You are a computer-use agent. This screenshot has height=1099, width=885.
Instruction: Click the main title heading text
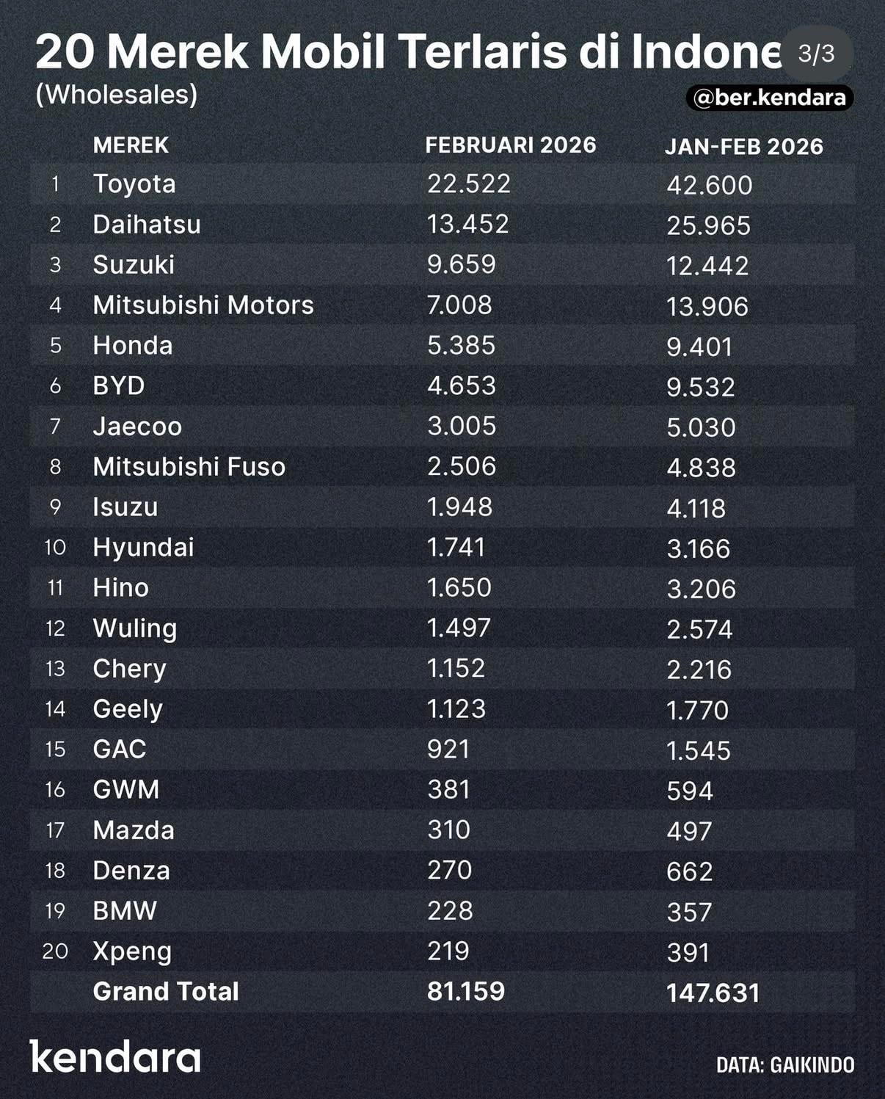click(407, 51)
